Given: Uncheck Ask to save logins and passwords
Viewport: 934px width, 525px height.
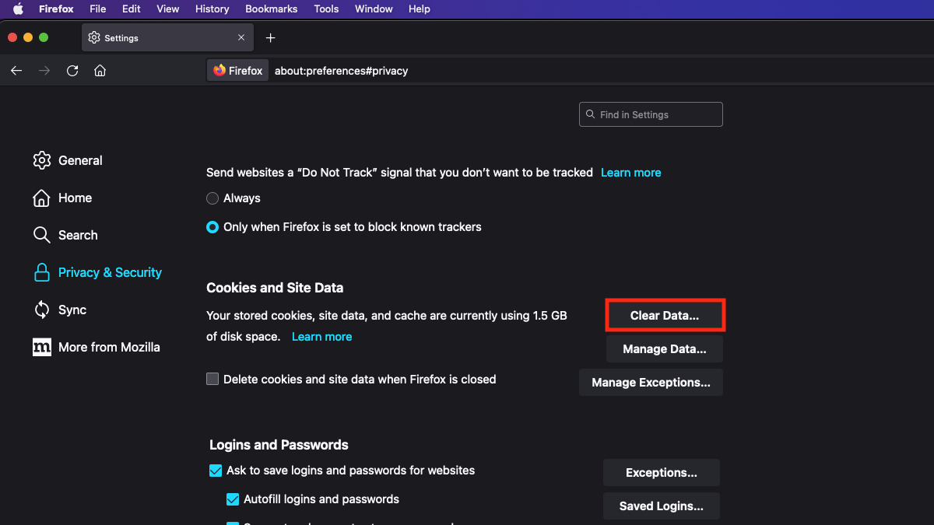Looking at the screenshot, I should [x=216, y=471].
